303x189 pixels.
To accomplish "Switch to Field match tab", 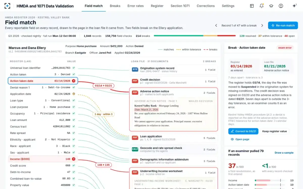I will click(x=94, y=6).
